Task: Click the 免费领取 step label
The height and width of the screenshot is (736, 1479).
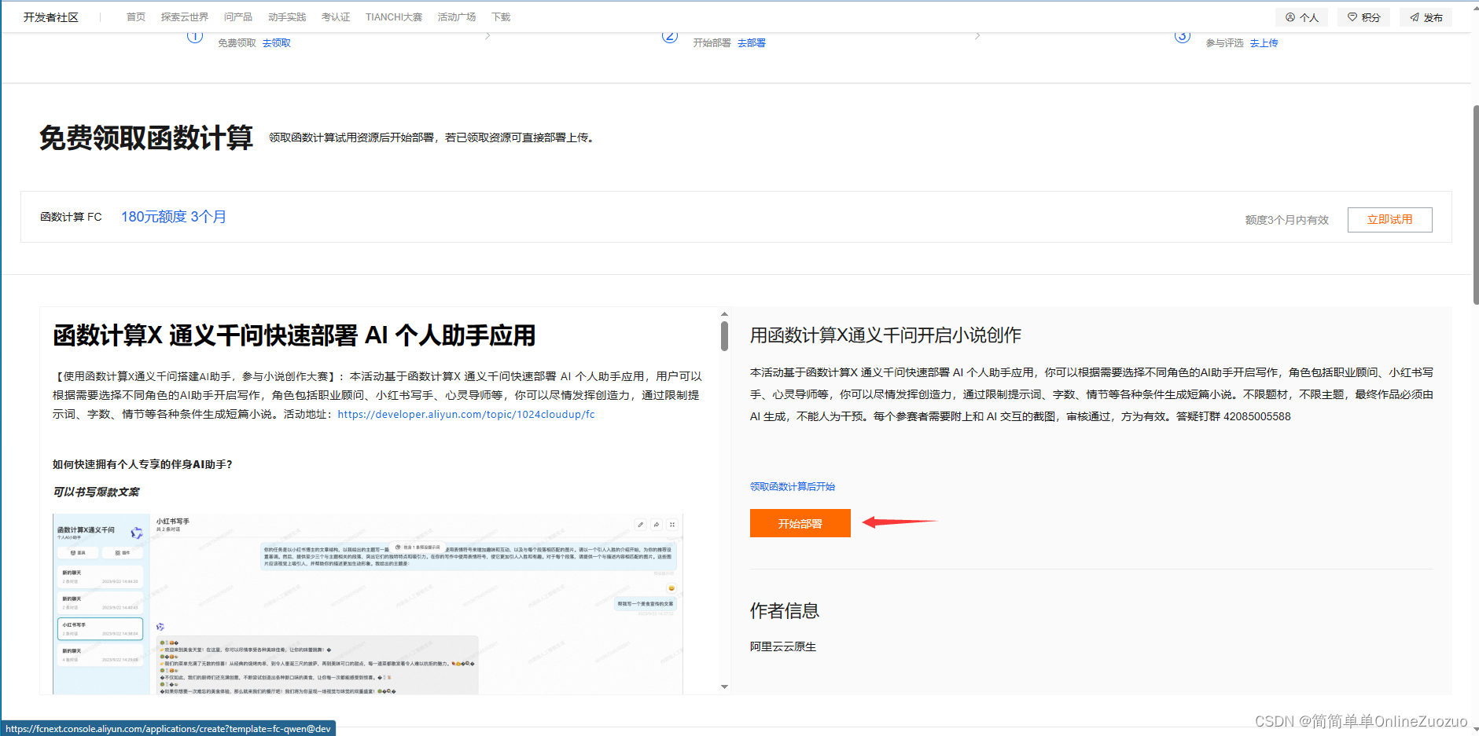Action: tap(237, 43)
